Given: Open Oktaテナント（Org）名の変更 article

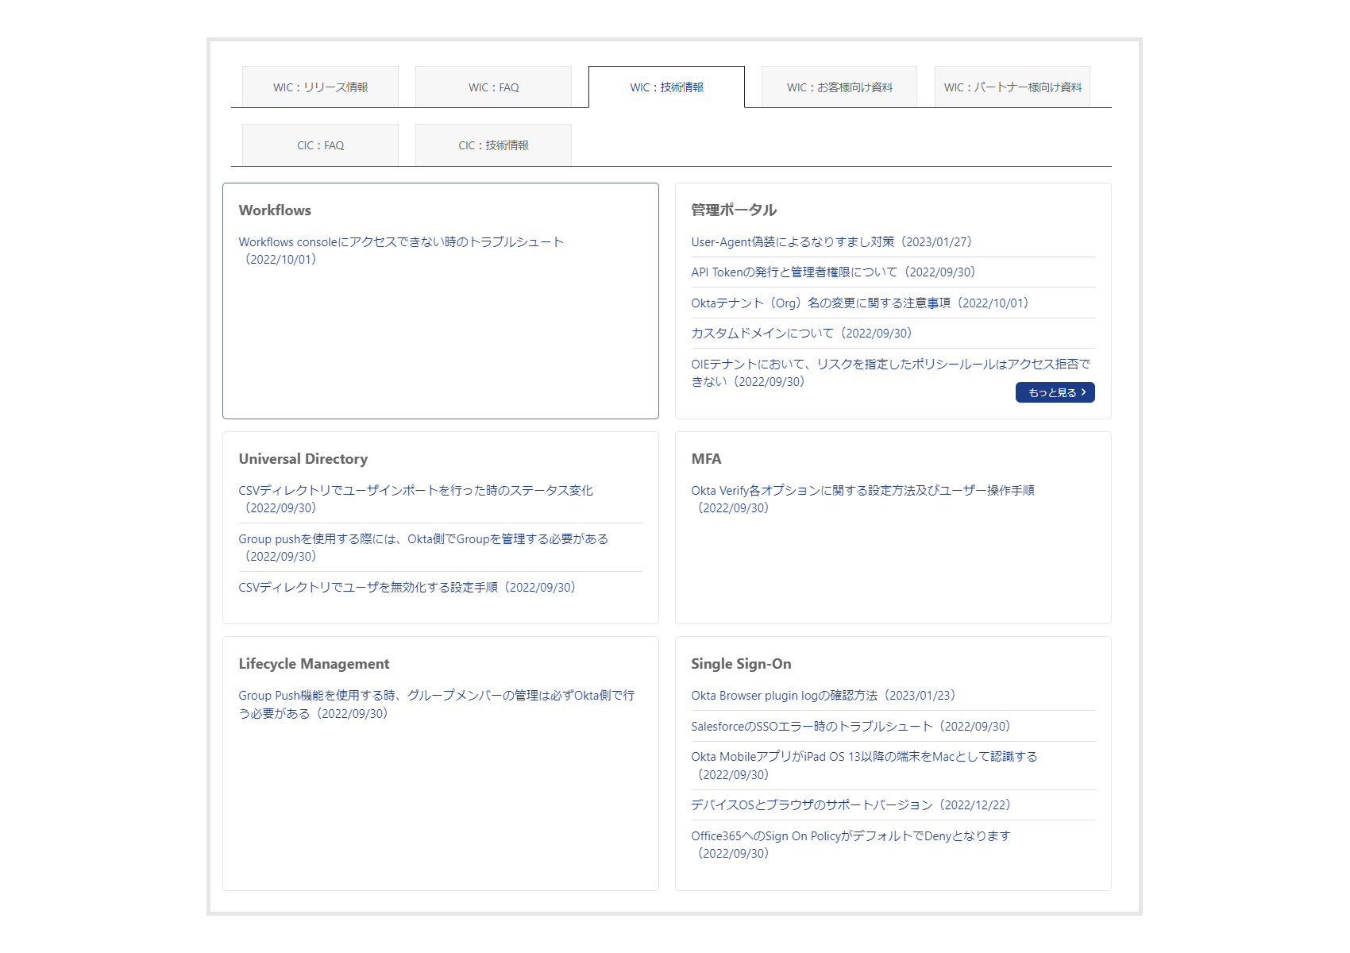Looking at the screenshot, I should (859, 303).
